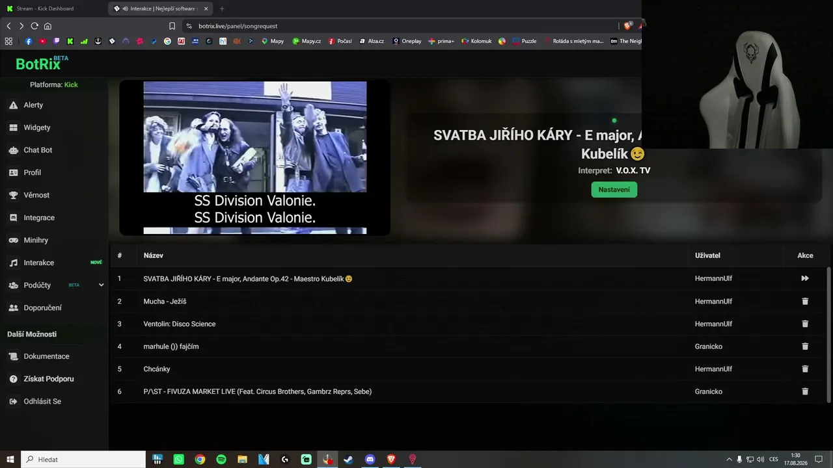Open Spotify from the taskbar
Viewport: 833px width, 468px height.
pos(221,460)
